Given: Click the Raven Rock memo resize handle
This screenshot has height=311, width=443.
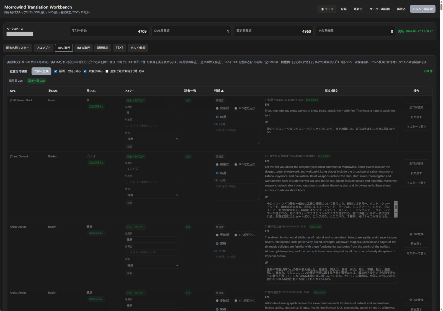Looking at the screenshot, I should point(259,143).
